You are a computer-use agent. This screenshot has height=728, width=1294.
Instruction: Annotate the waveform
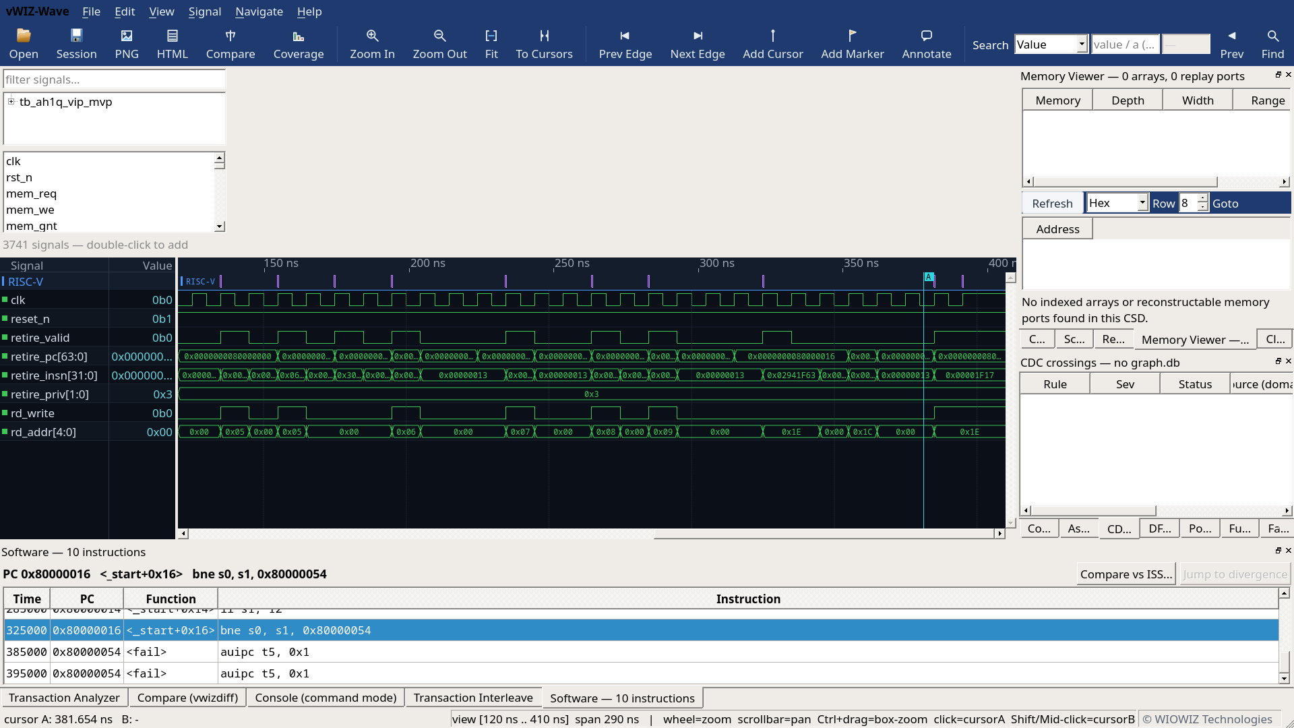pyautogui.click(x=927, y=44)
